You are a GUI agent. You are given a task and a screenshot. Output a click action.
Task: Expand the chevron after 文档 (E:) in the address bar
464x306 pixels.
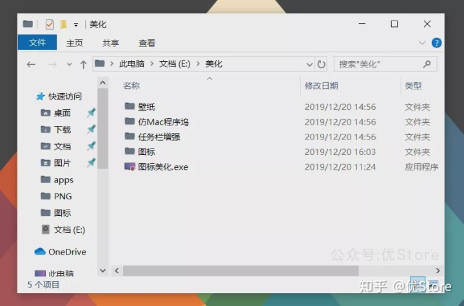point(198,64)
